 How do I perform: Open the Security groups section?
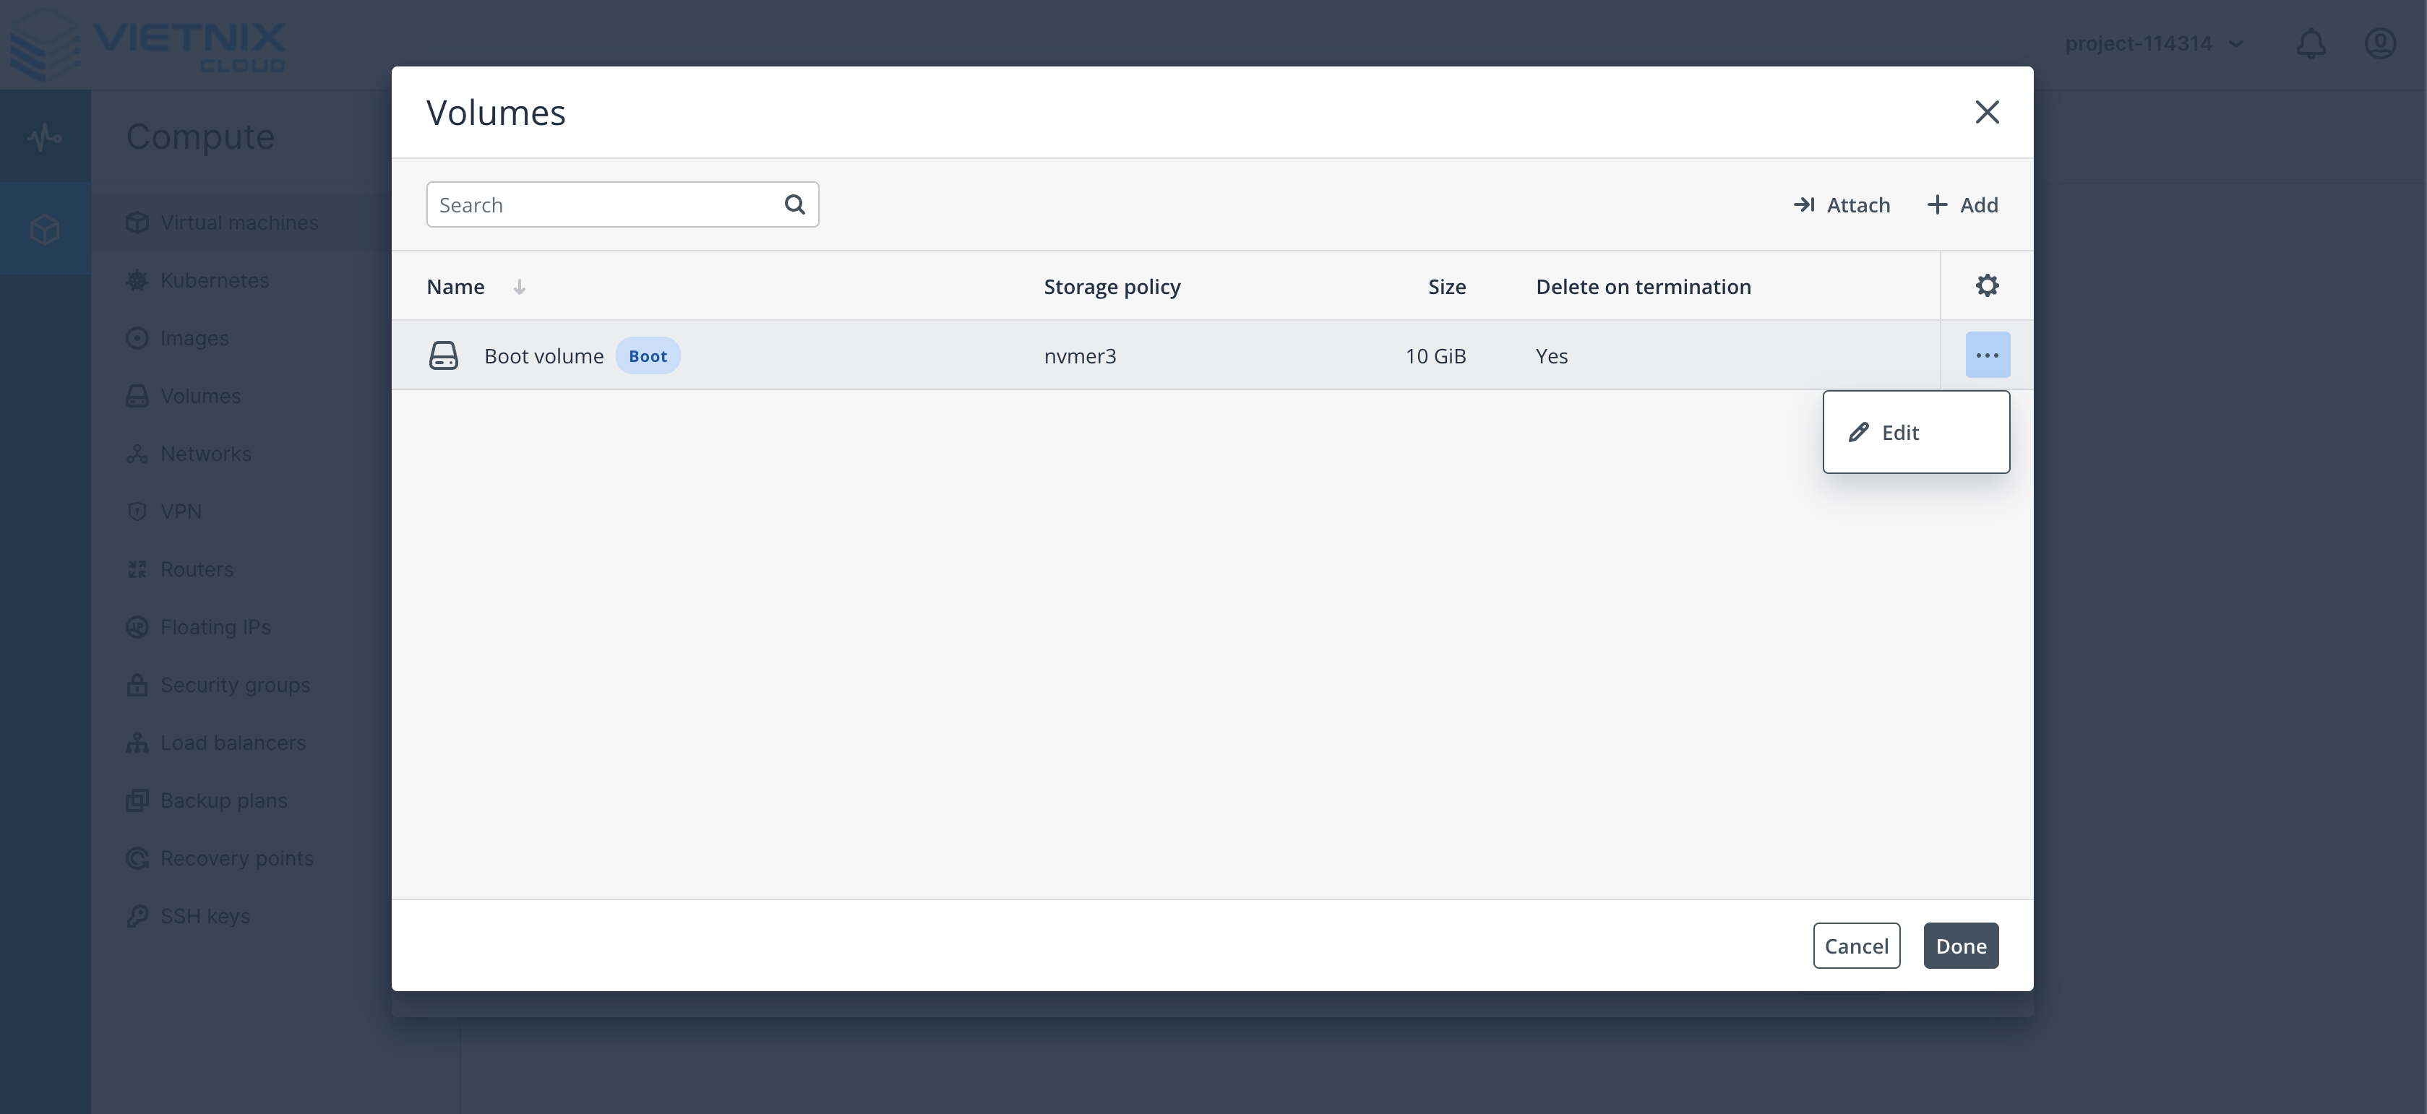point(235,685)
